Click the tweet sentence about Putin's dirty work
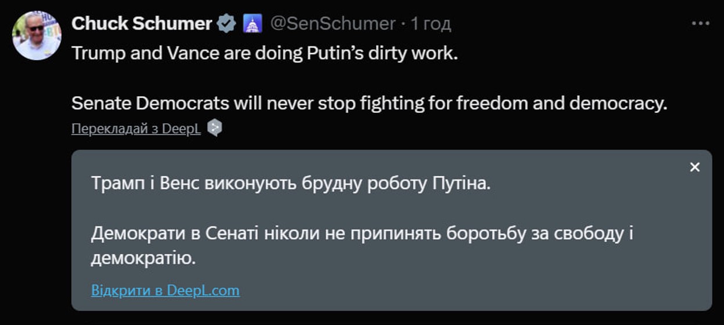The image size is (724, 325). pos(265,53)
